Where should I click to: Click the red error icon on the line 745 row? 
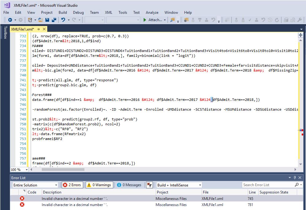tap(22, 198)
